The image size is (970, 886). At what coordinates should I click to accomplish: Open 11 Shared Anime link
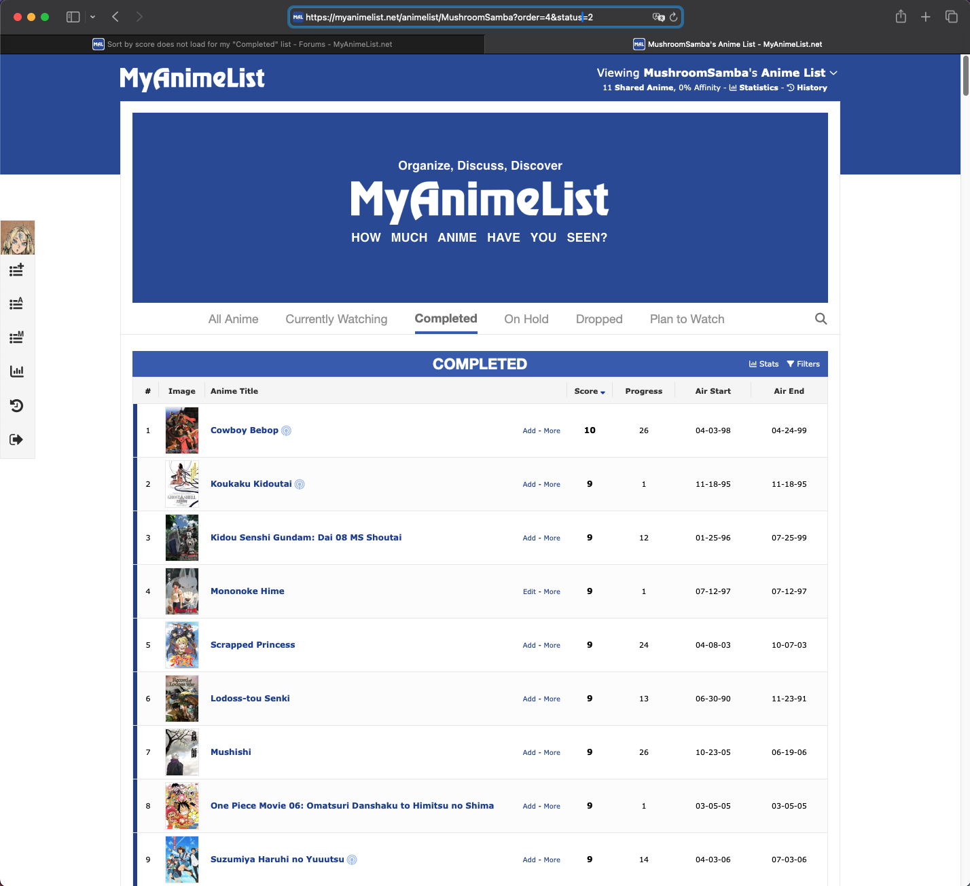[638, 88]
